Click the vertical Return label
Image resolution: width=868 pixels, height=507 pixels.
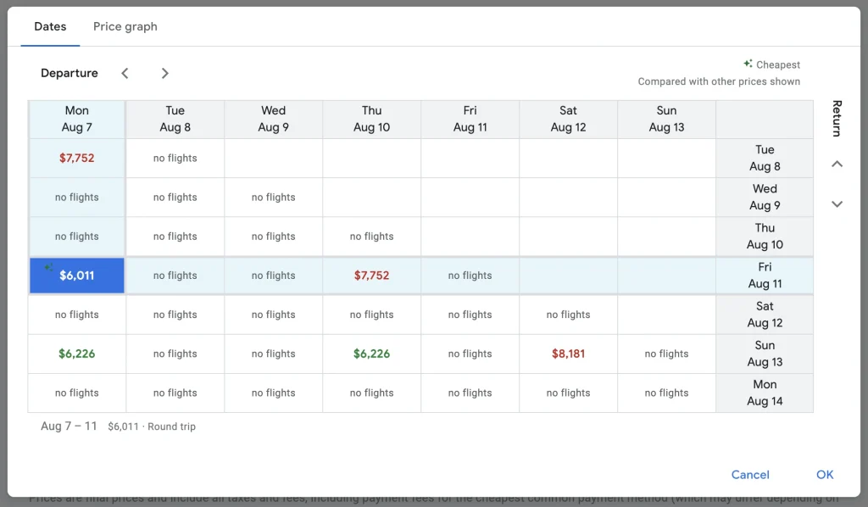[837, 119]
